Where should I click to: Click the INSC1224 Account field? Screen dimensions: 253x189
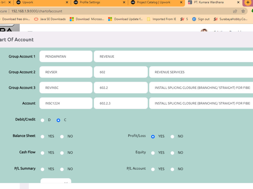click(x=66, y=103)
